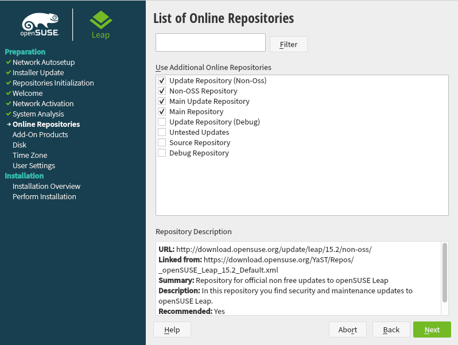
Task: Select Add-On Products step in sidebar
Action: [40, 135]
